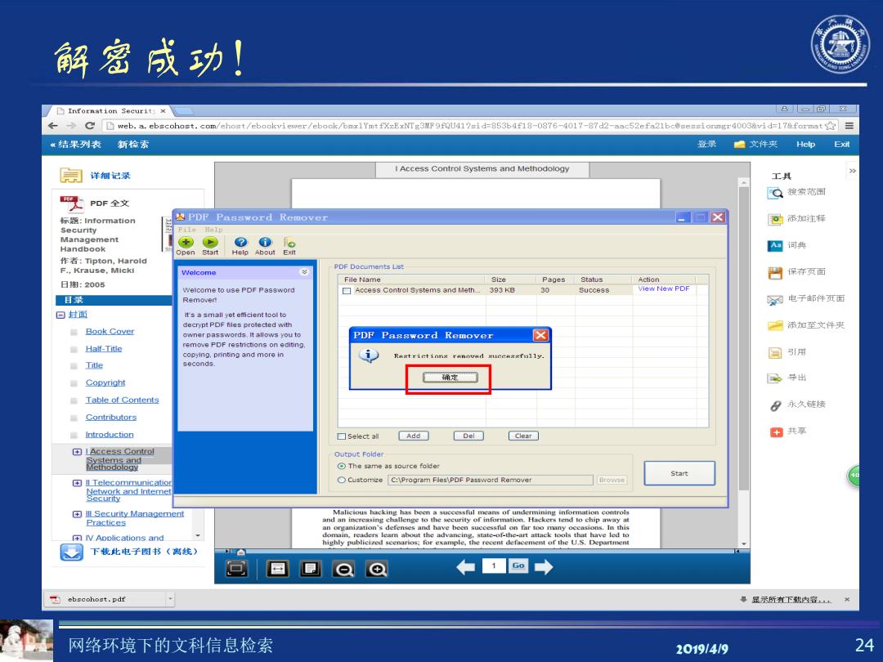
Task: Click the 导出 export icon
Action: [775, 378]
